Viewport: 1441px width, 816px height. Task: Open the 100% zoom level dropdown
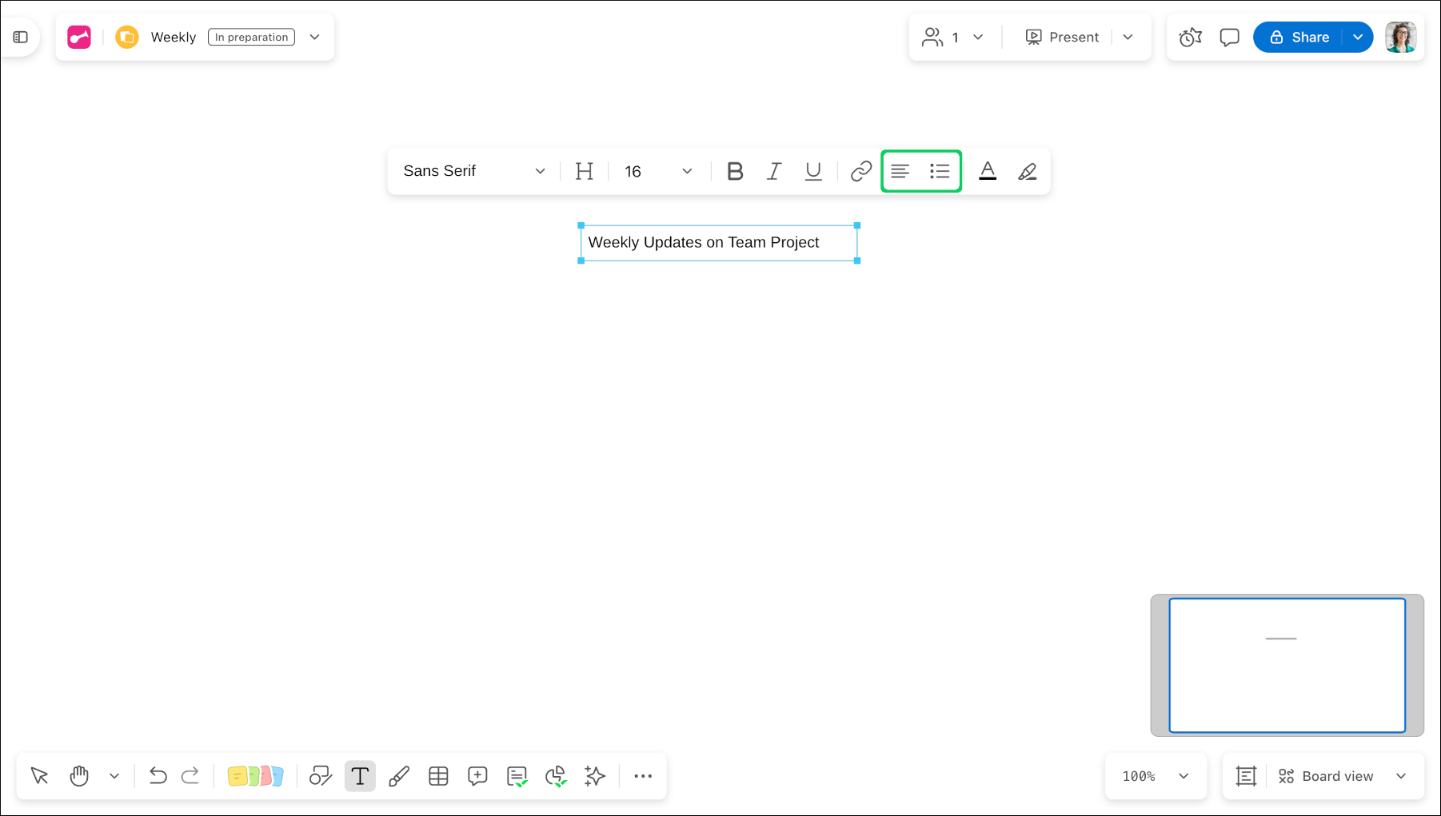tap(1156, 776)
